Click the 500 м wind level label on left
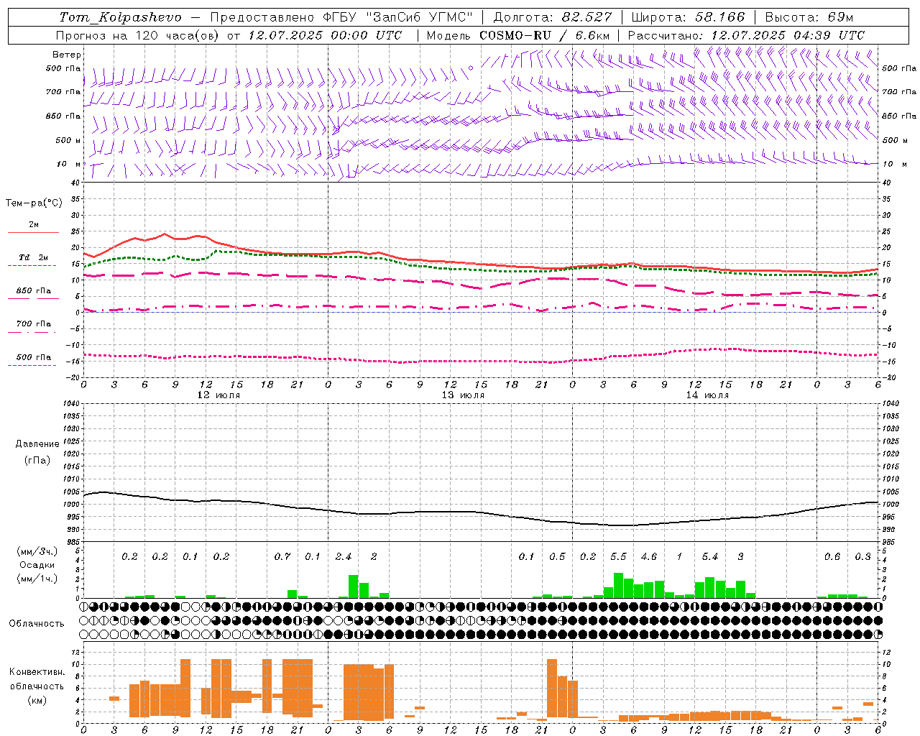 [x=68, y=140]
